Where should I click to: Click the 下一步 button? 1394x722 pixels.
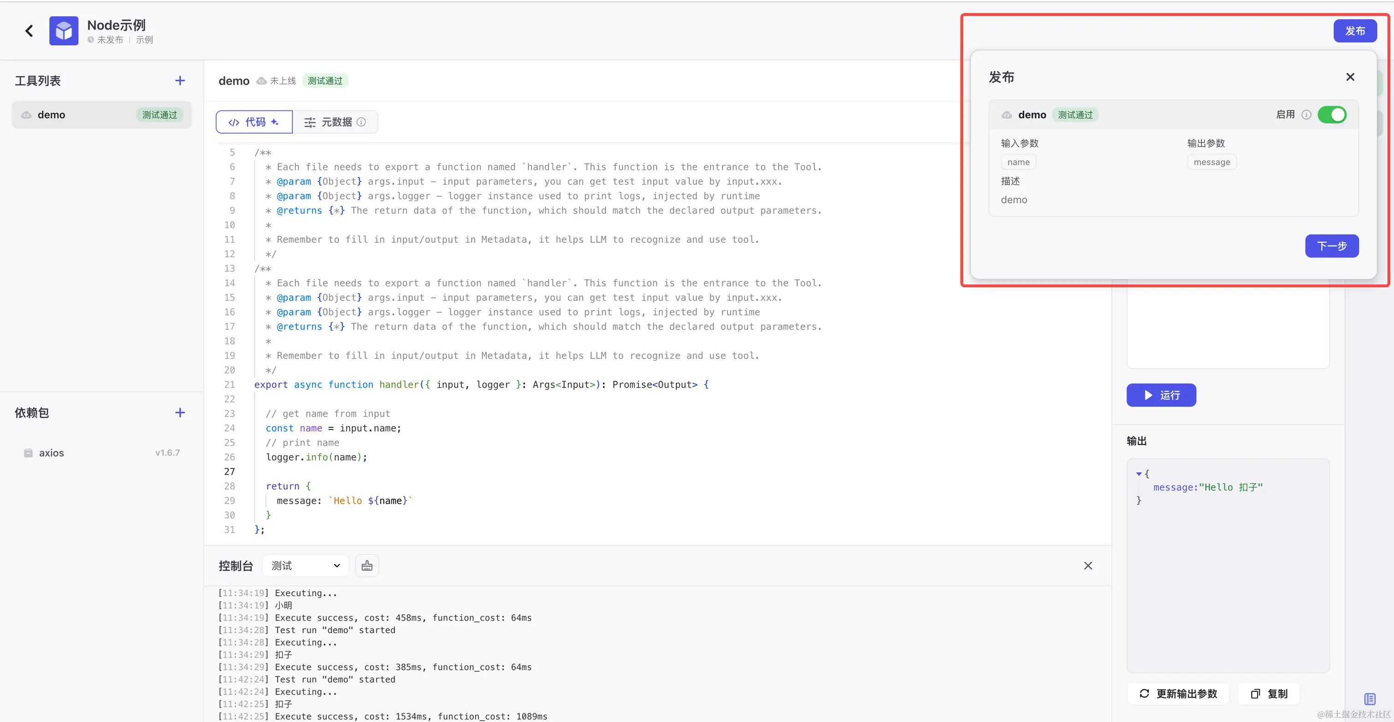[1332, 246]
